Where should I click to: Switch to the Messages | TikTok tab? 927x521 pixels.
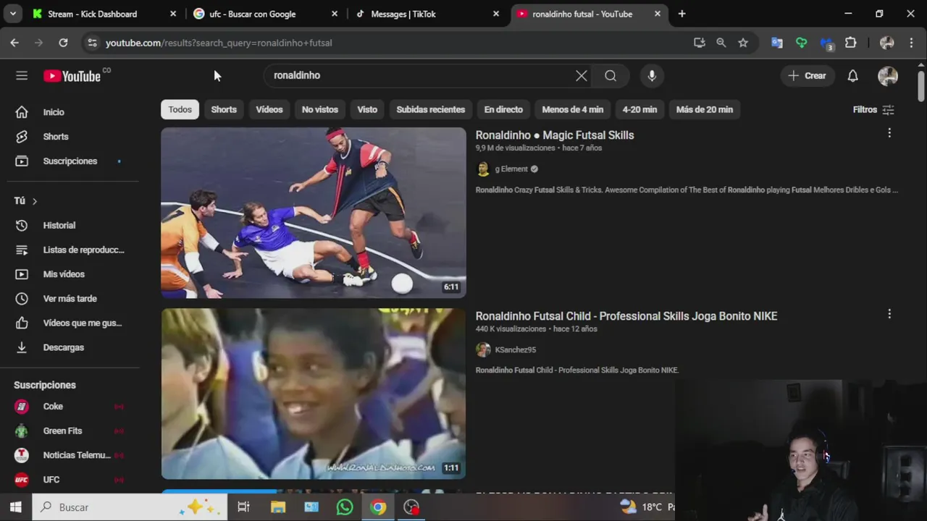coord(427,14)
